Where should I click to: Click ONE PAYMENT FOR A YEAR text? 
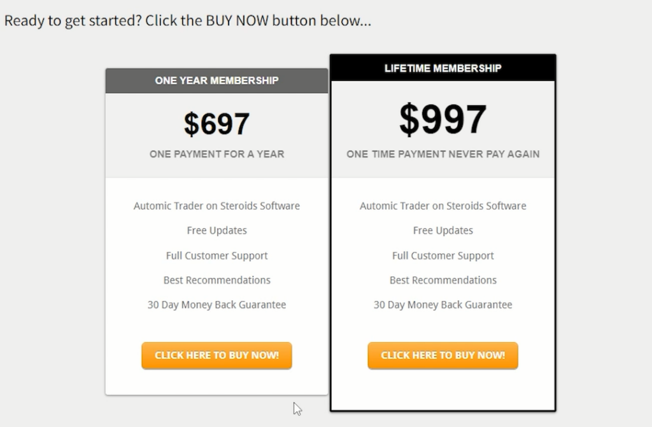(216, 154)
